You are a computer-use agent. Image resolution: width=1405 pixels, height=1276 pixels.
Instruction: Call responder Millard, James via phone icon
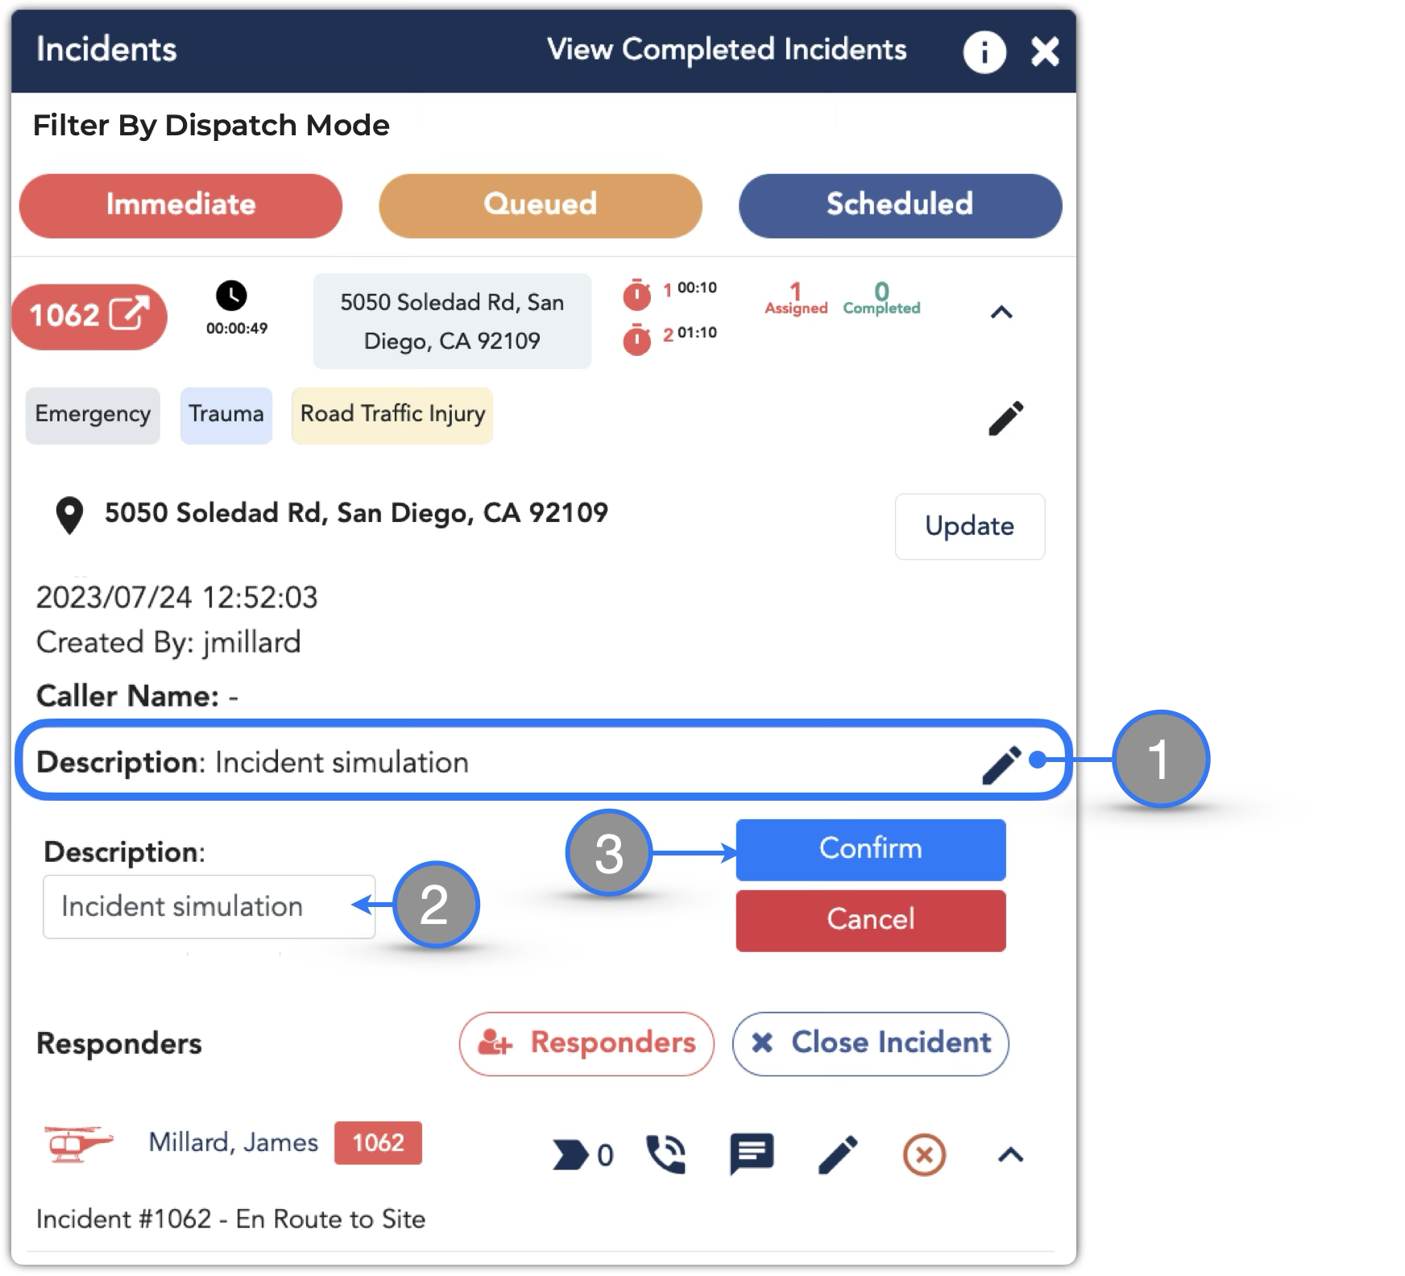coord(665,1154)
